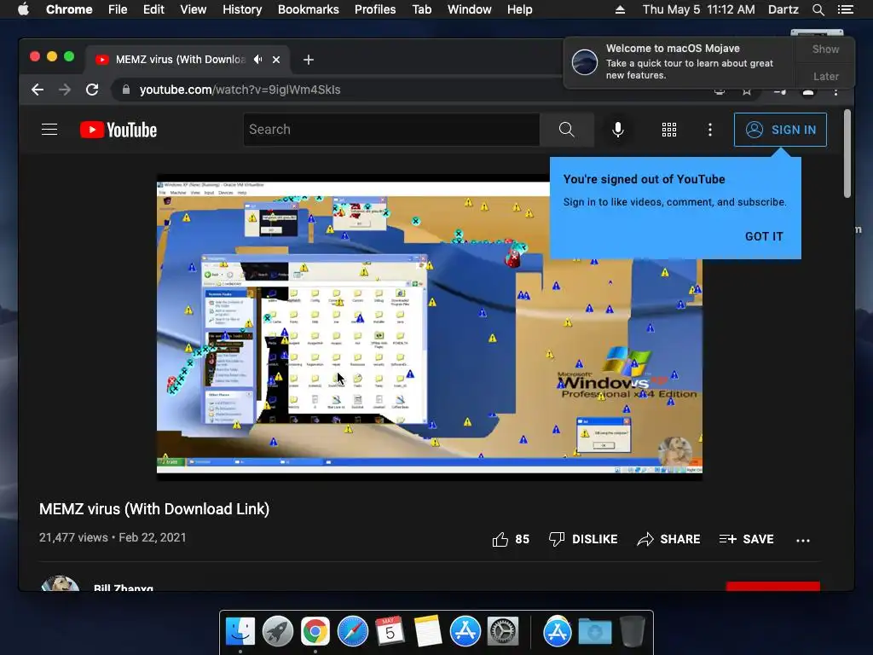This screenshot has width=873, height=655.
Task: Click the SIGN IN button
Action: [x=780, y=130]
